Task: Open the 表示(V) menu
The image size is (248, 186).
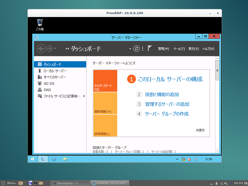Action: (x=193, y=49)
